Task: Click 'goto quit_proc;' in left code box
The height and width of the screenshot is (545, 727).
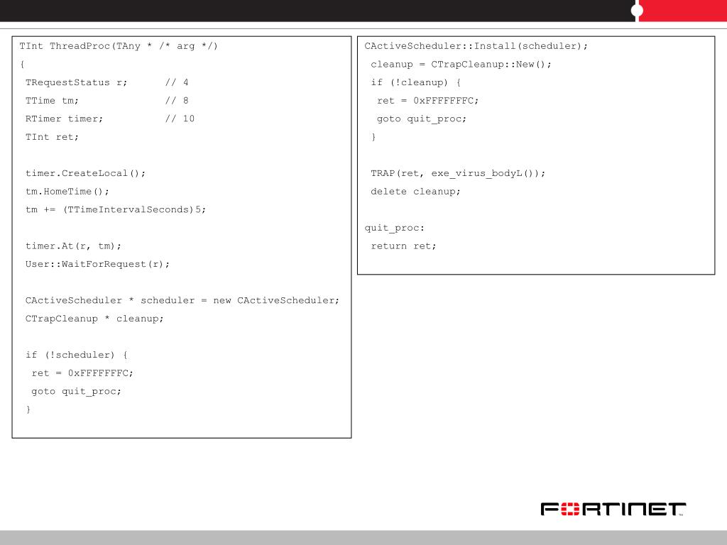Action: (x=77, y=391)
